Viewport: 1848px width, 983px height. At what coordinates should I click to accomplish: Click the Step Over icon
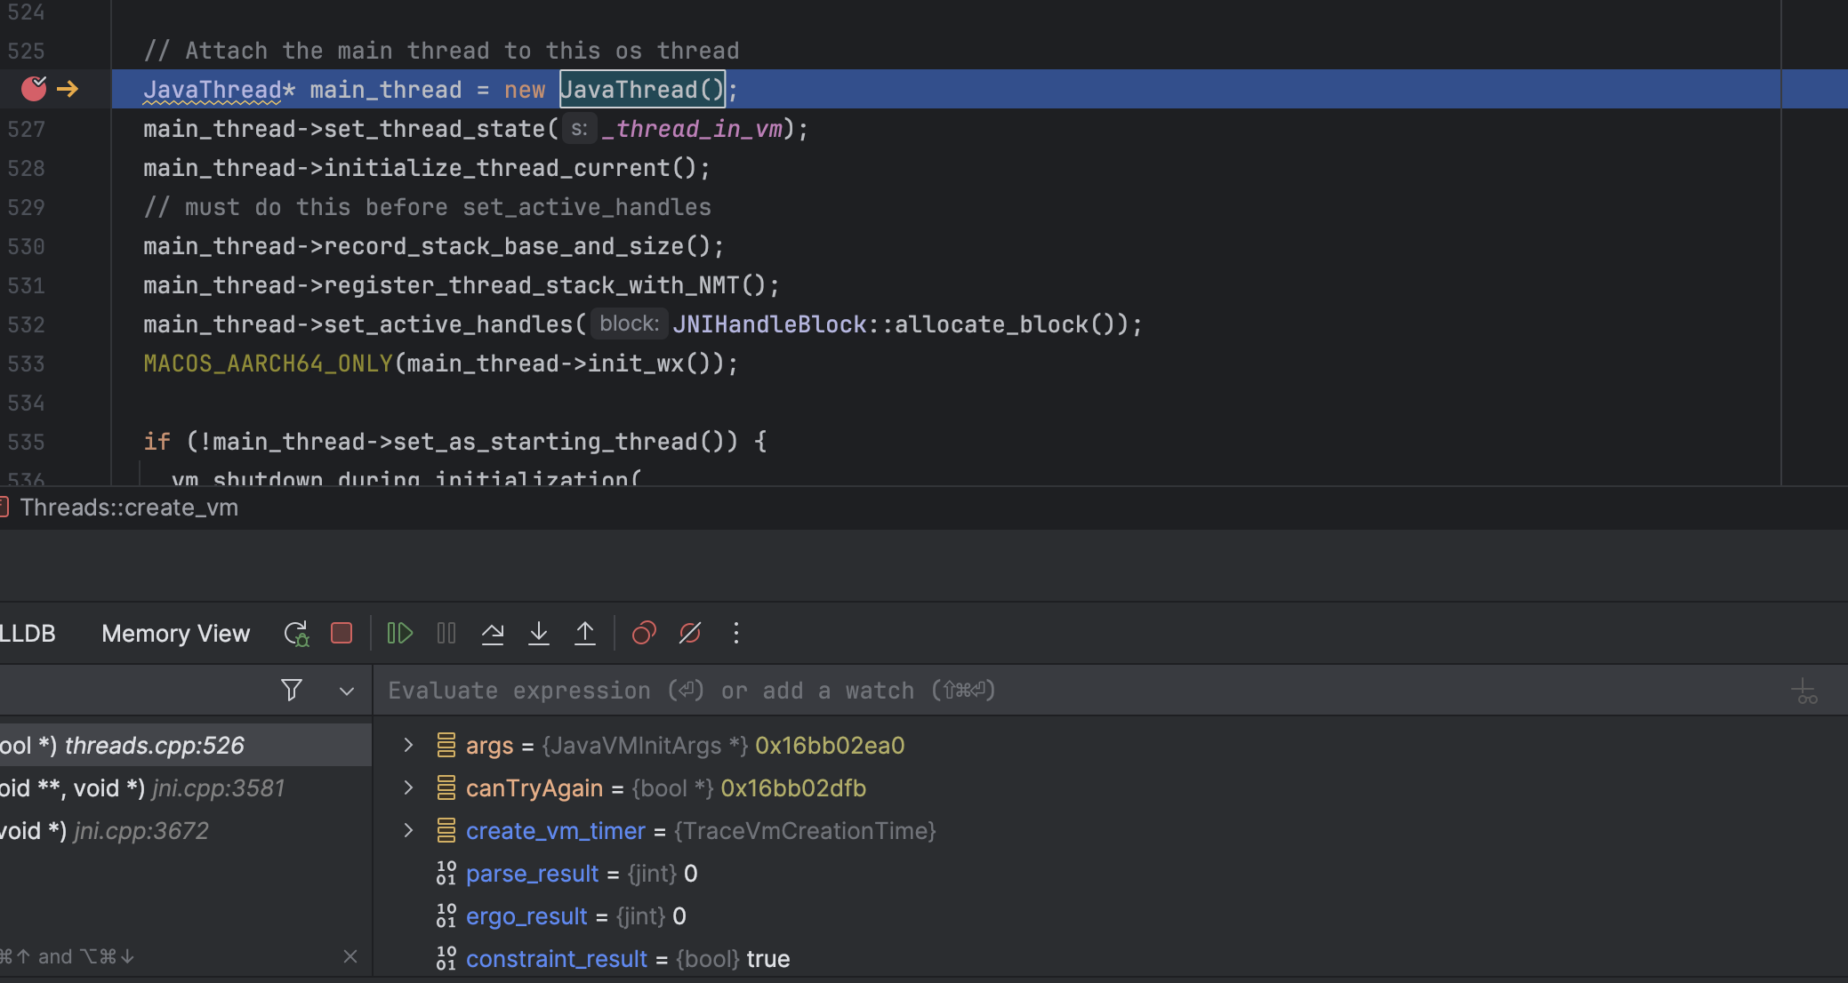click(x=493, y=633)
